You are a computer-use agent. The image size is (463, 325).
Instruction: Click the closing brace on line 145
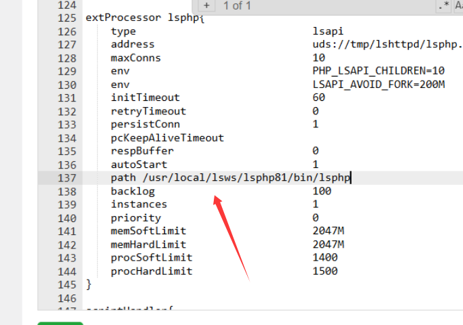[88, 284]
